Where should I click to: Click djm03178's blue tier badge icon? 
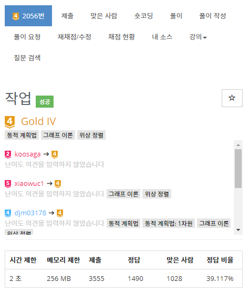point(8,213)
